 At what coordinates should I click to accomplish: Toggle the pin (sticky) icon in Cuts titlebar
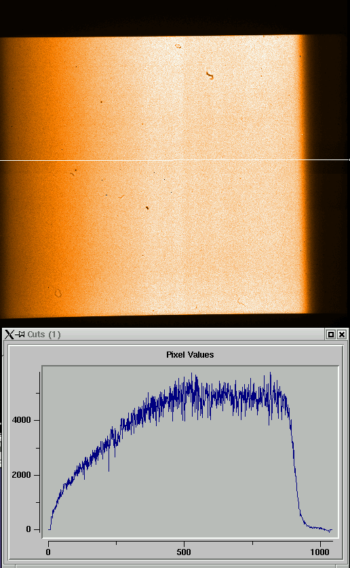pos(20,335)
